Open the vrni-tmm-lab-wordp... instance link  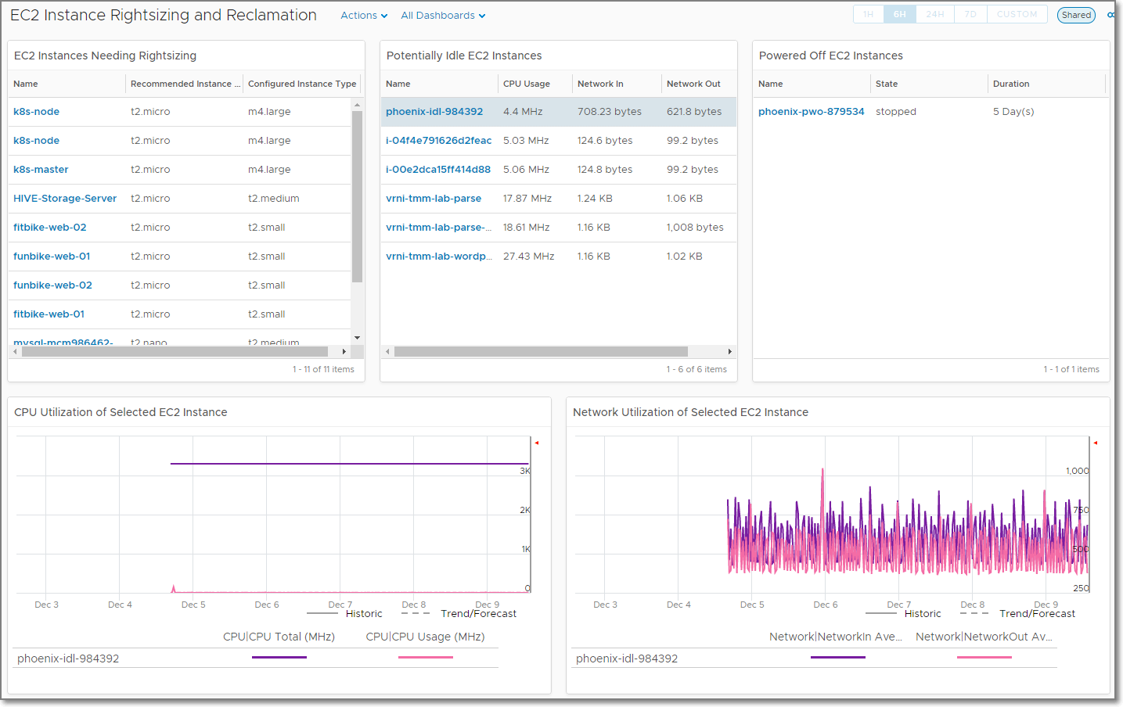[x=439, y=257]
